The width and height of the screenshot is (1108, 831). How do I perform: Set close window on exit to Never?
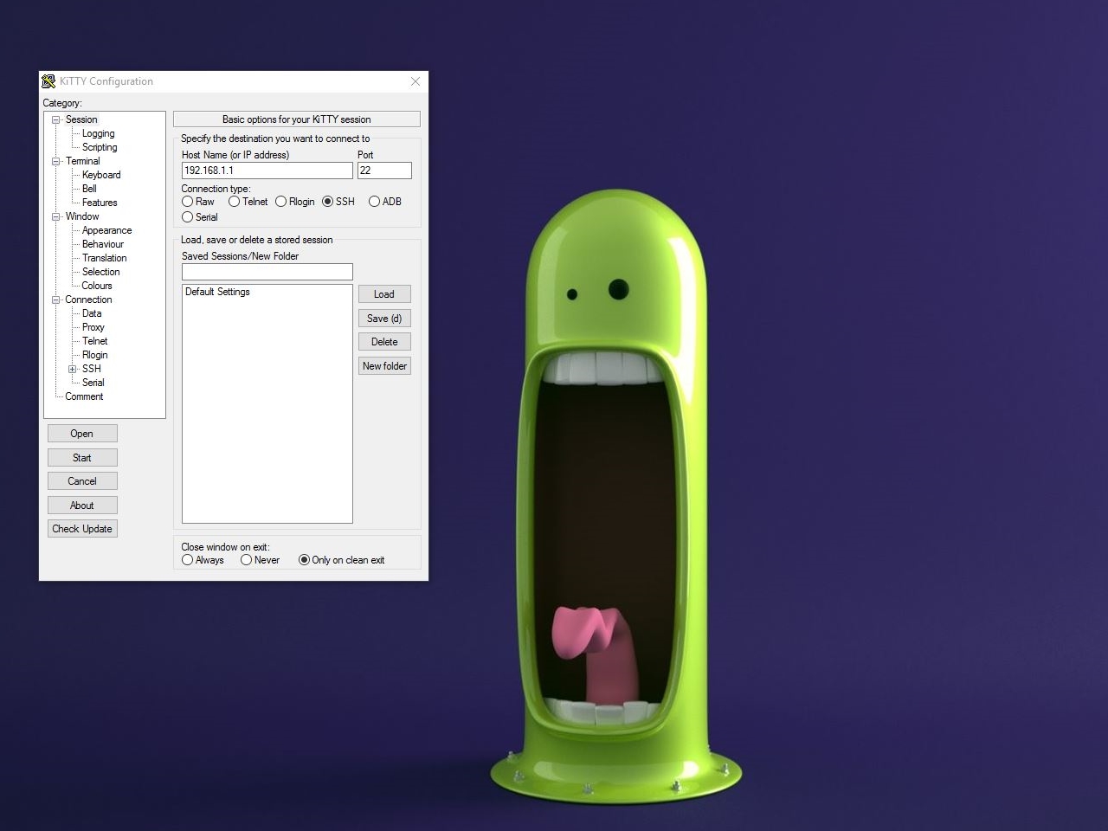[x=247, y=560]
